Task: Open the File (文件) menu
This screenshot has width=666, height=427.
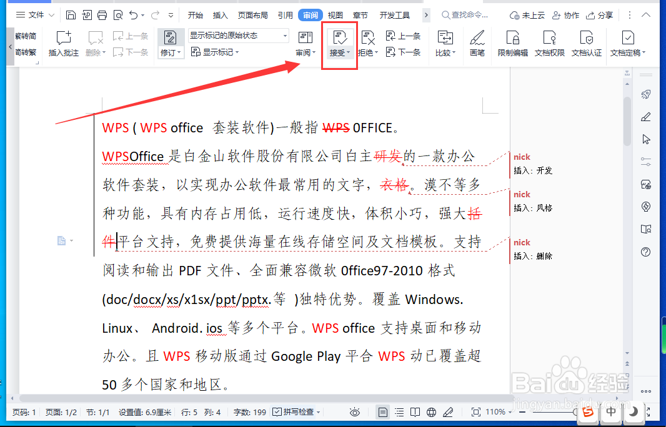Action: pos(35,15)
